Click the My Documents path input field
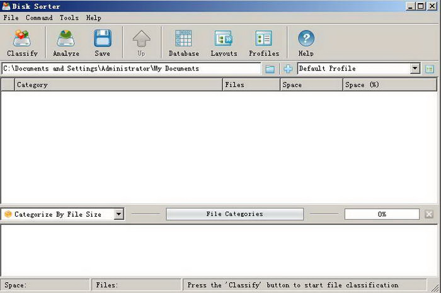The width and height of the screenshot is (441, 293). pos(131,69)
